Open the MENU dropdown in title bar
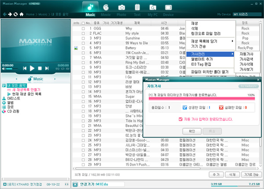The width and height of the screenshot is (264, 189). coord(34,4)
